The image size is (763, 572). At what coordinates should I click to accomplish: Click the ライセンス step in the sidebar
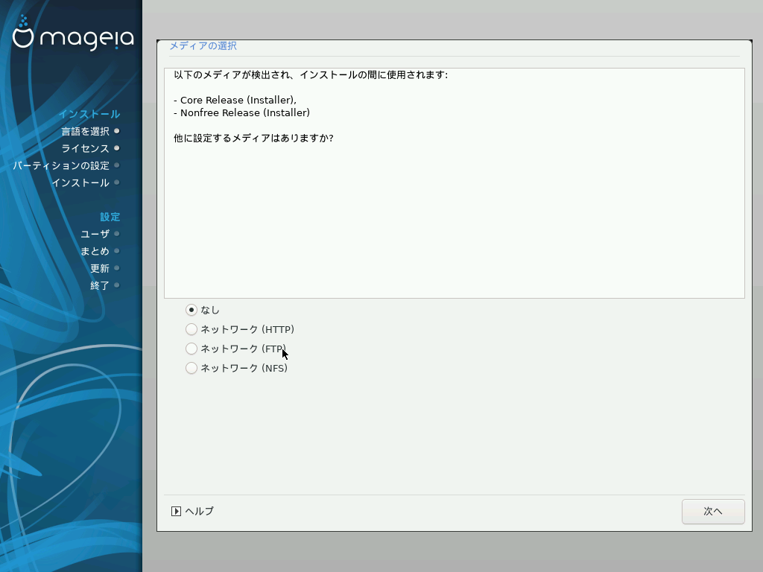point(85,148)
